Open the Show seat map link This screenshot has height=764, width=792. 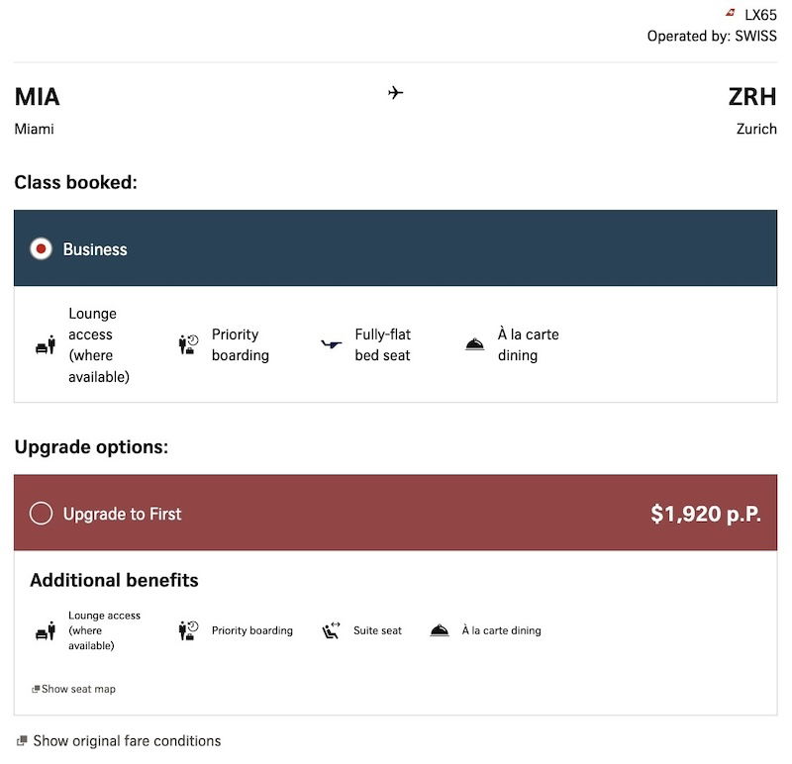coord(78,689)
